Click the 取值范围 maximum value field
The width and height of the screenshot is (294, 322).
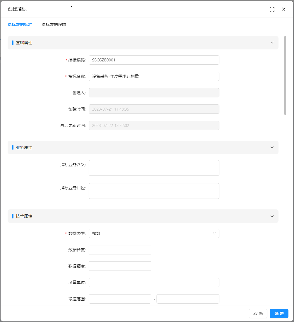pyautogui.click(x=188, y=299)
